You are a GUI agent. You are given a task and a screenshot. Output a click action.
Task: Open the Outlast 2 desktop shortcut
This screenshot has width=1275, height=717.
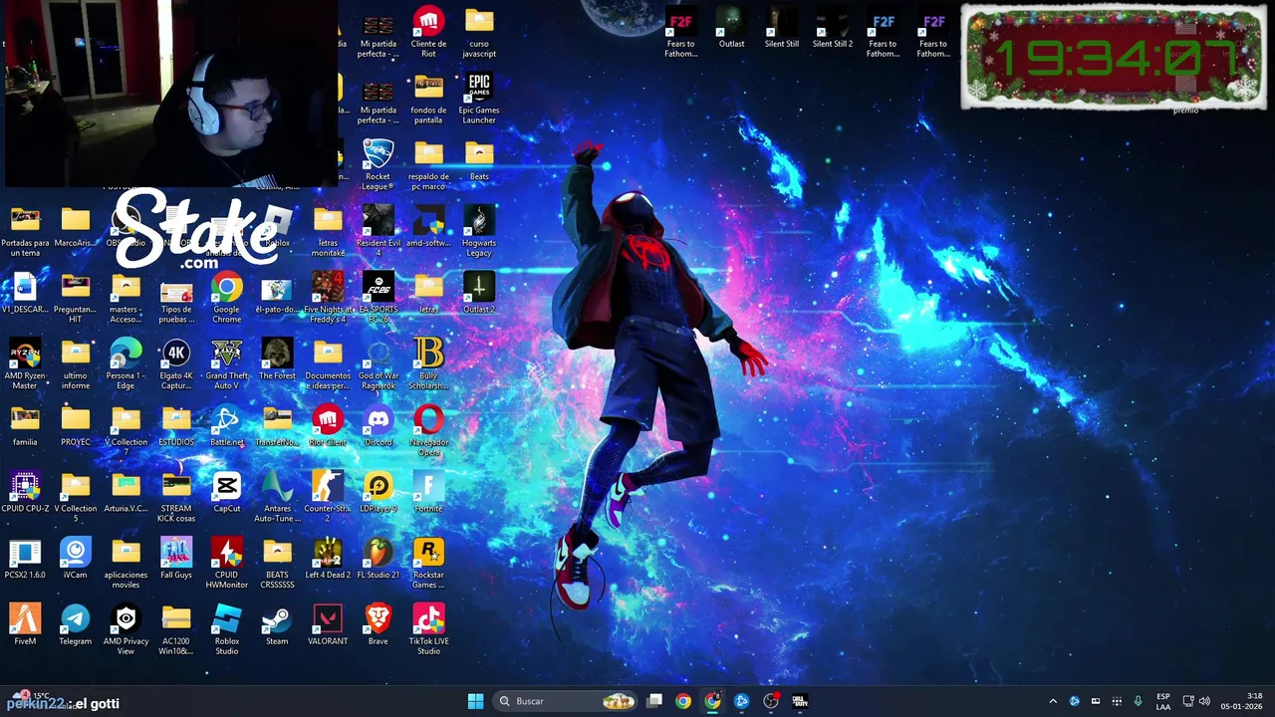[x=479, y=287]
